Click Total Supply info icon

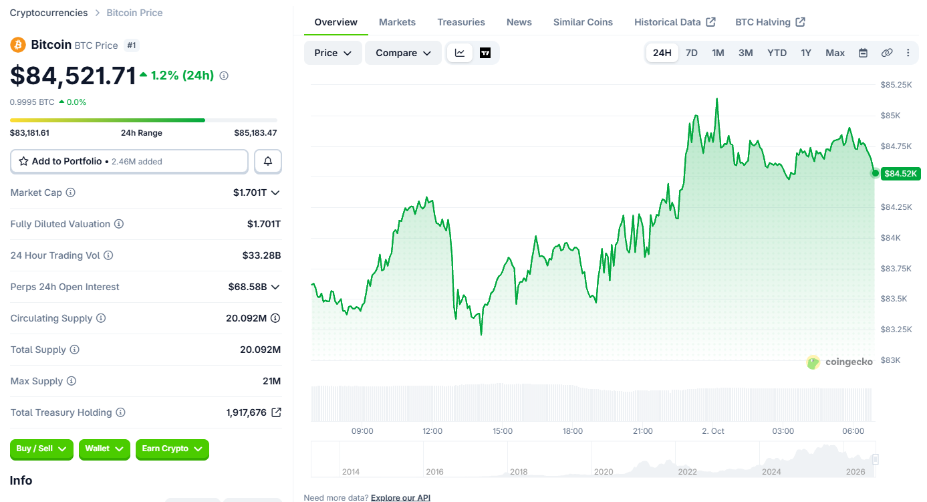point(75,350)
